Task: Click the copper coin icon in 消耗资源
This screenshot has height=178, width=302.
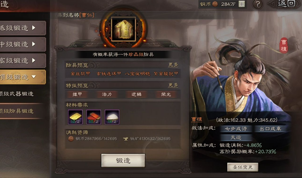Action: (x=71, y=139)
